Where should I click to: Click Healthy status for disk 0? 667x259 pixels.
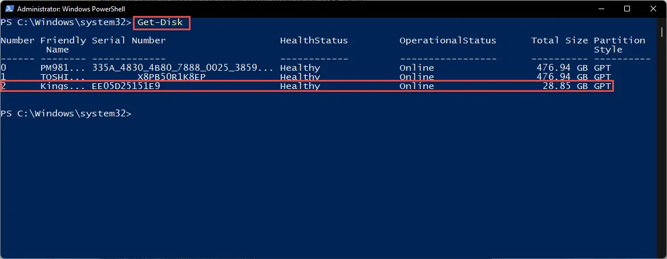[x=300, y=68]
